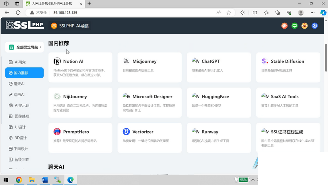Screen dimensions: 328x185
Task: Reload the page with refresh icon
Action: tap(18, 13)
